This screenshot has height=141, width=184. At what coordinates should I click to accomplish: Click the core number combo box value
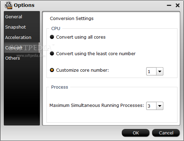coord(151,71)
